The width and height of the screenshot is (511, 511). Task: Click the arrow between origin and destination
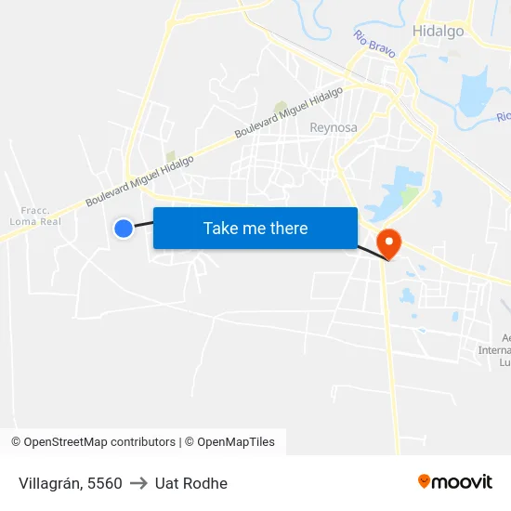click(x=138, y=483)
